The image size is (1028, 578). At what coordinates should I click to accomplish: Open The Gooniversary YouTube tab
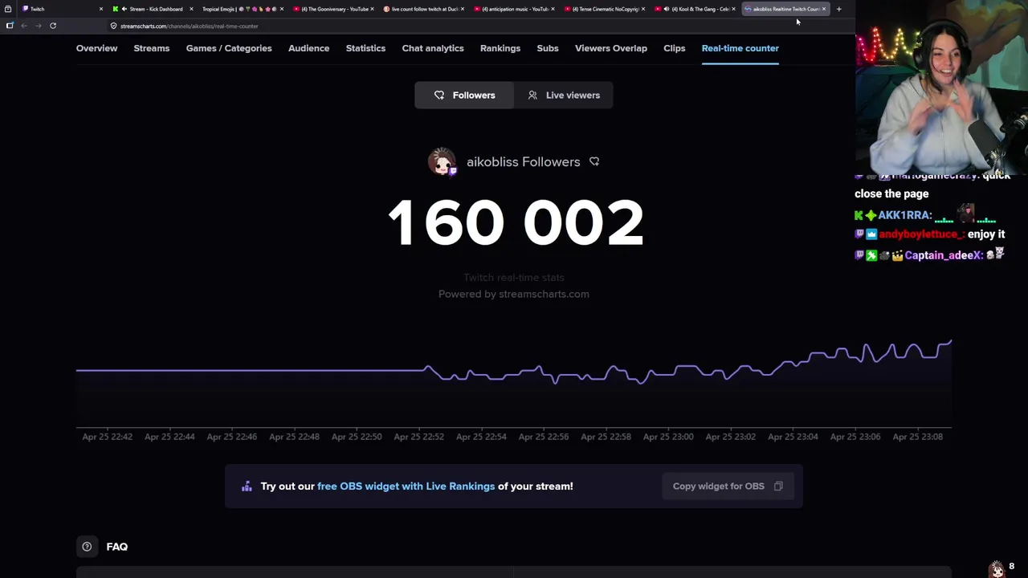[x=334, y=9]
